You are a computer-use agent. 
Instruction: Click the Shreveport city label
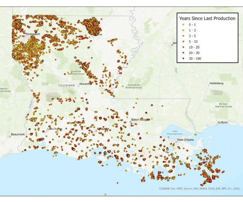pos(33,34)
